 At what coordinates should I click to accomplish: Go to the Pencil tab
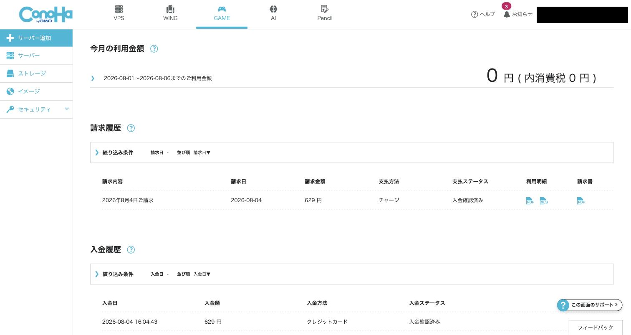tap(325, 13)
